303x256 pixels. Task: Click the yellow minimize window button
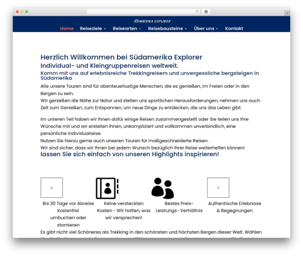[x=22, y=11]
